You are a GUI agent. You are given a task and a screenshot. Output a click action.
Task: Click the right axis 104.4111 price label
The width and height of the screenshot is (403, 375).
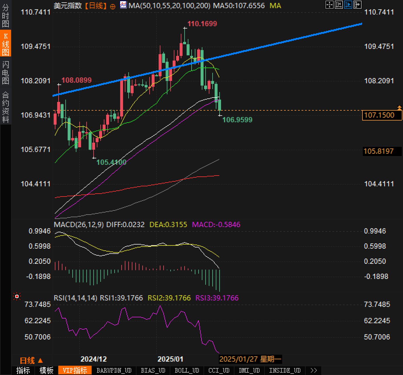tap(379, 184)
